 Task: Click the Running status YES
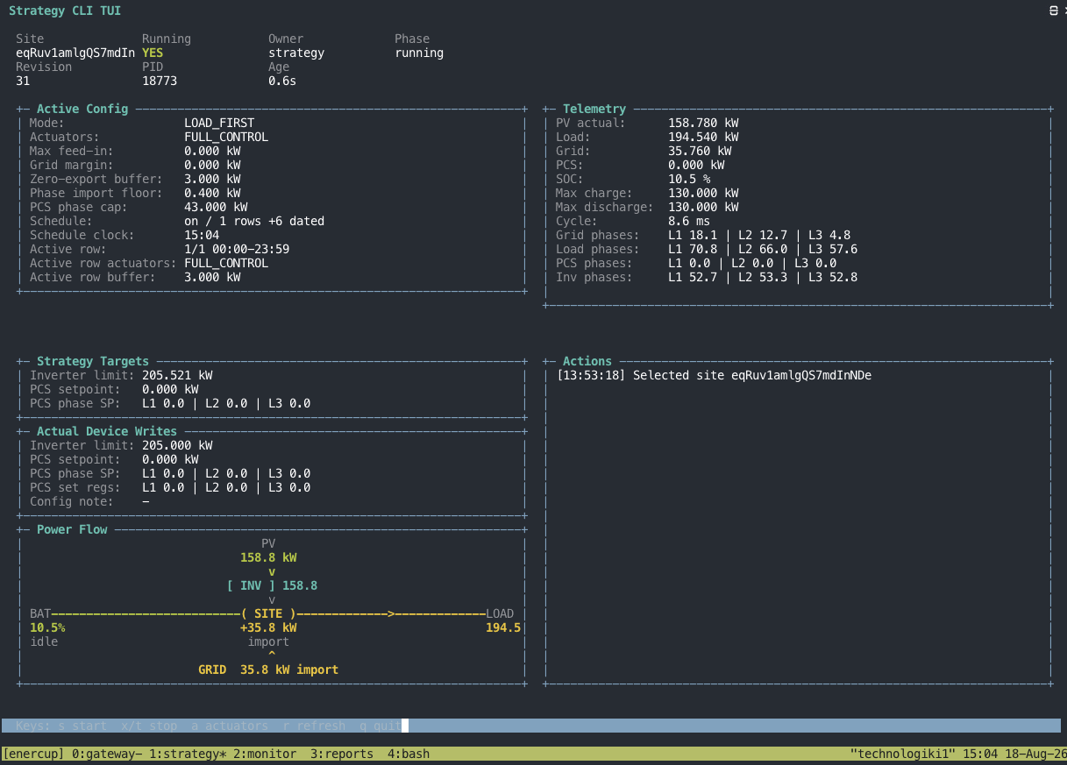tap(153, 53)
